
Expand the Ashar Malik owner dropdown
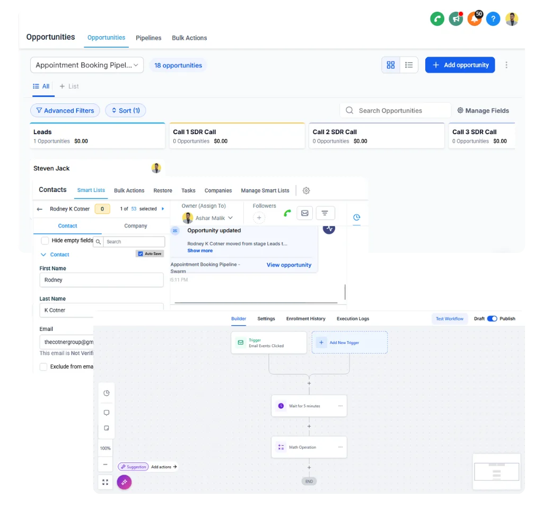[x=230, y=218]
